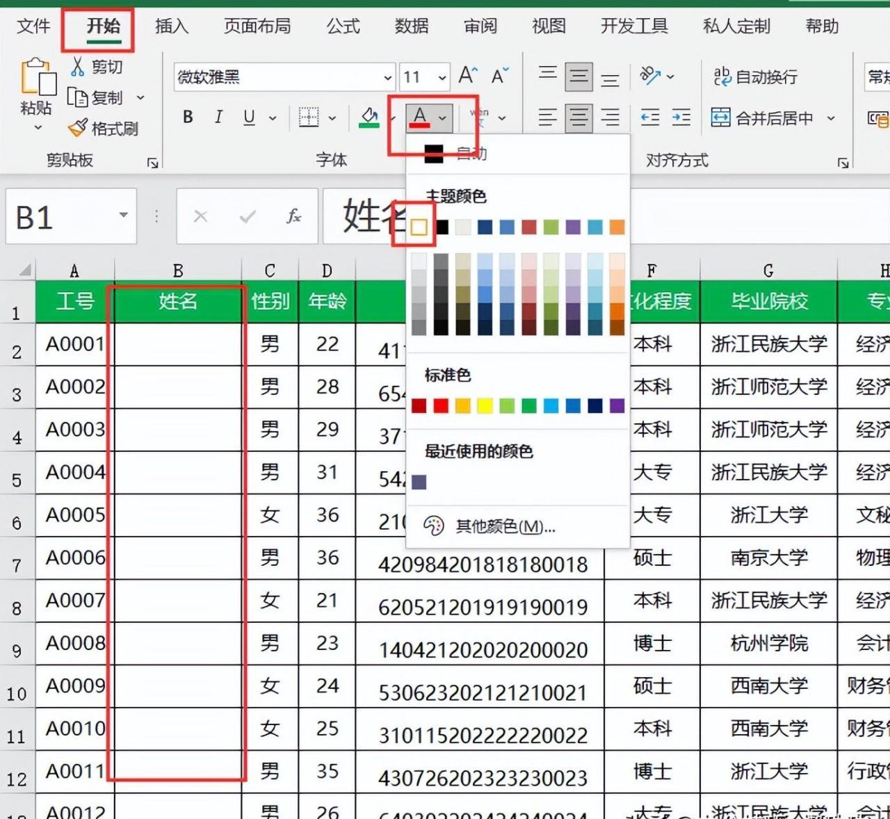Align text right
The width and height of the screenshot is (890, 819).
[x=610, y=117]
